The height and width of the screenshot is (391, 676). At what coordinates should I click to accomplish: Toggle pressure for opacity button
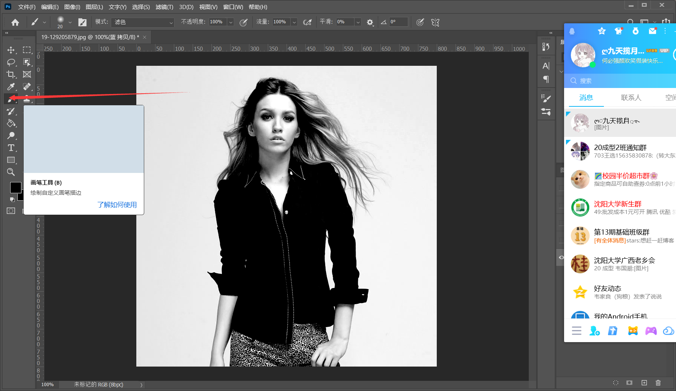click(x=243, y=22)
